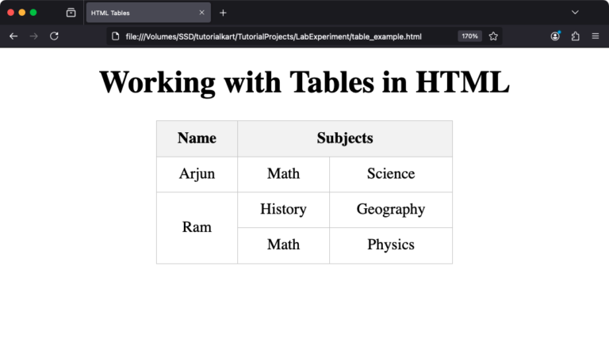Open the application hamburger menu

point(596,36)
